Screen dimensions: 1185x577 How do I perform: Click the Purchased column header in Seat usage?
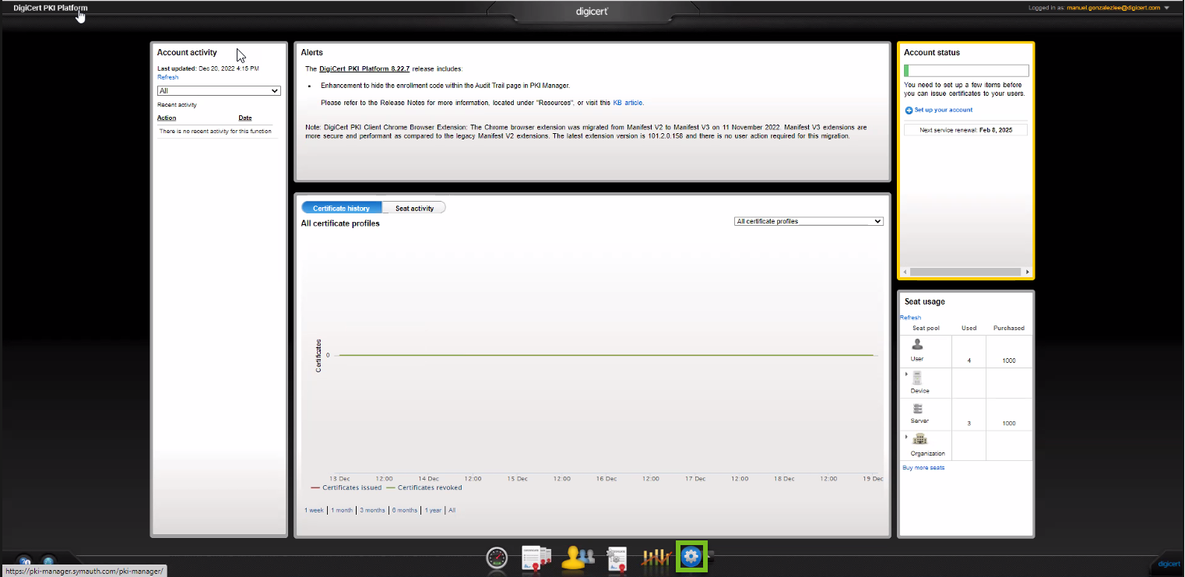[1009, 329]
